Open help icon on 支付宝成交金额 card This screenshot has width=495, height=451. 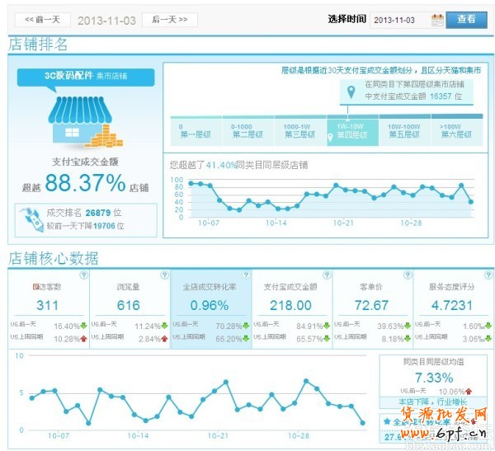coord(326,275)
